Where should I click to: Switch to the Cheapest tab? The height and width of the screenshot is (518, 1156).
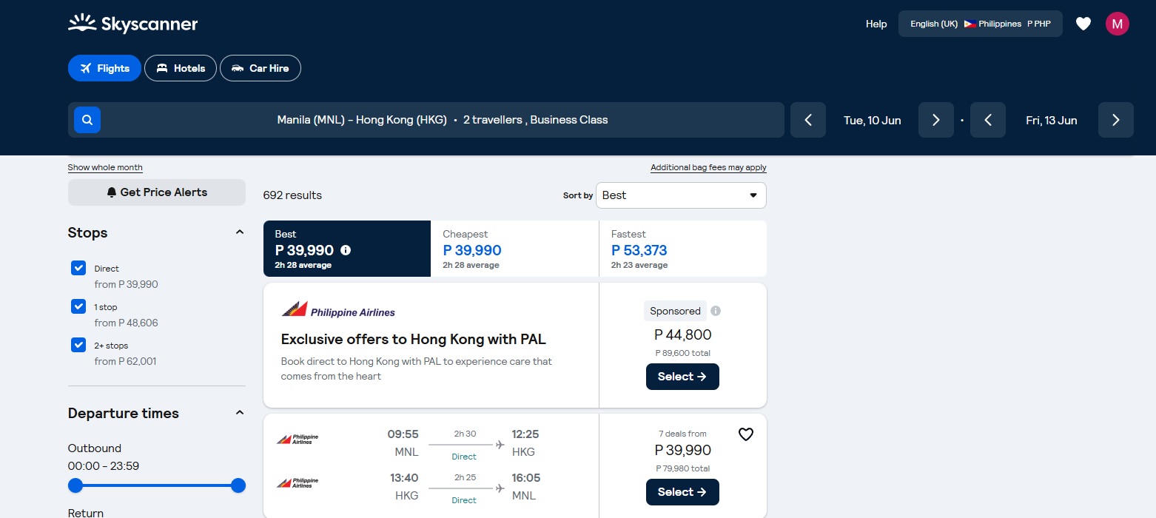(514, 249)
